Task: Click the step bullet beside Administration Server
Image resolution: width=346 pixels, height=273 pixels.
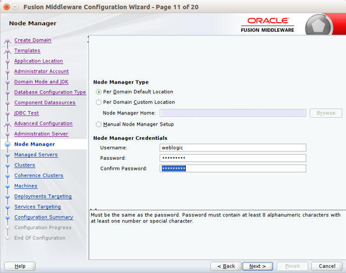Action: [8, 134]
